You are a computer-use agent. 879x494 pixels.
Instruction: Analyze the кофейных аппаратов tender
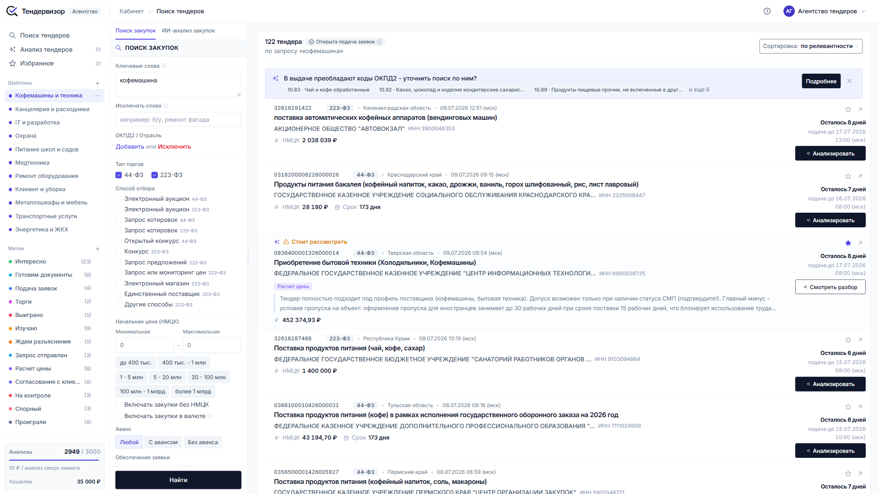click(x=830, y=153)
